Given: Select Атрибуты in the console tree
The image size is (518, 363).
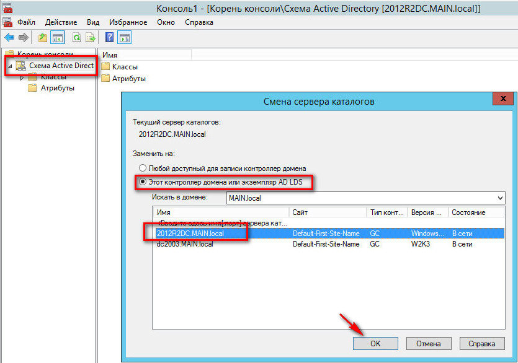Looking at the screenshot, I should coord(58,88).
